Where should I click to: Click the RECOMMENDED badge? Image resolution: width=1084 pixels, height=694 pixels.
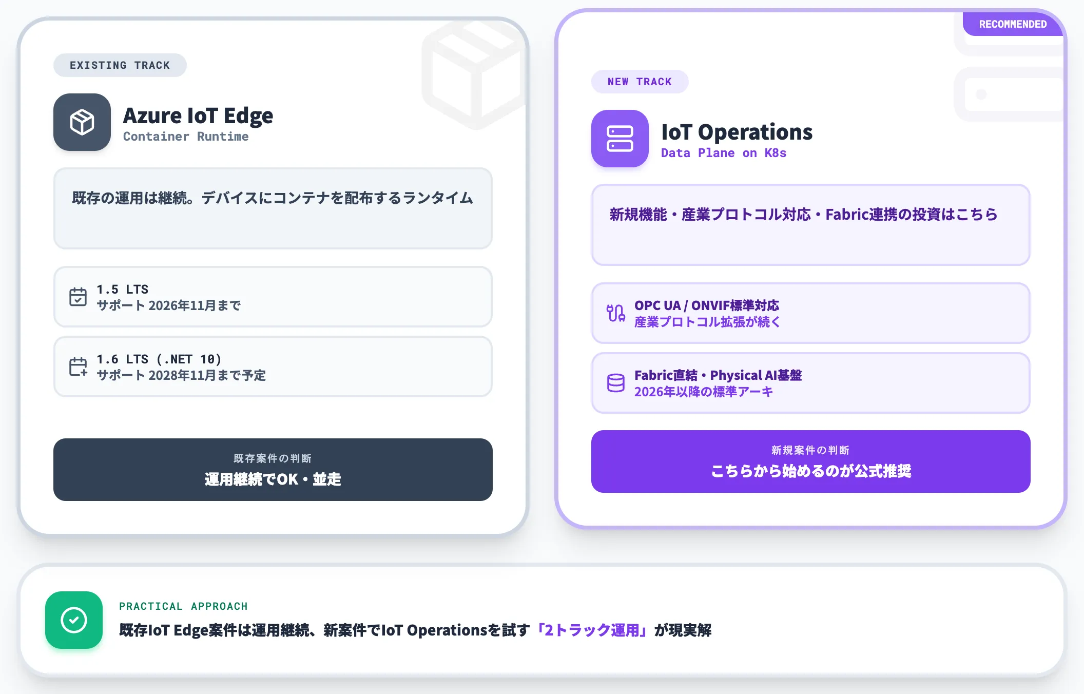[1013, 24]
